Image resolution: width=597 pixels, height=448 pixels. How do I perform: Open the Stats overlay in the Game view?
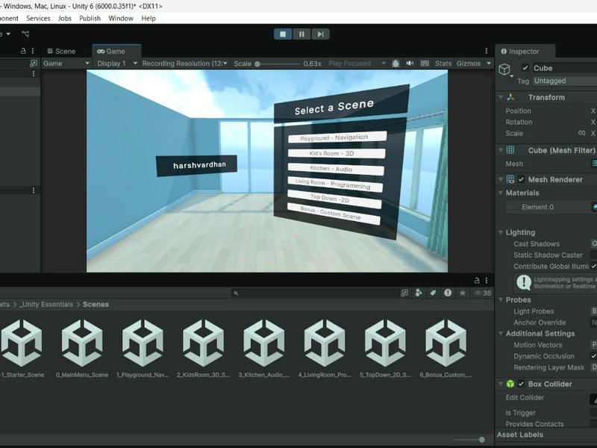pyautogui.click(x=443, y=63)
